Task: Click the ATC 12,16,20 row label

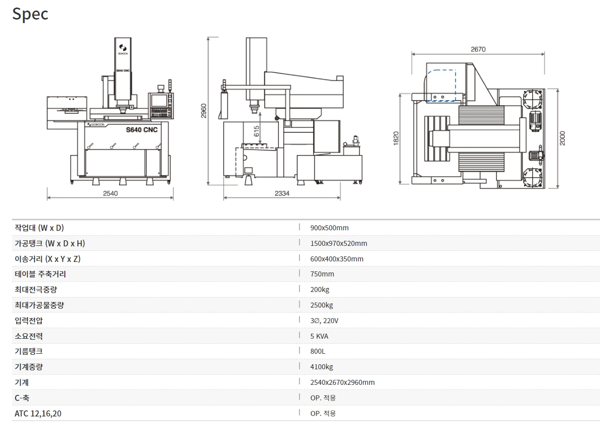Action: click(x=39, y=413)
